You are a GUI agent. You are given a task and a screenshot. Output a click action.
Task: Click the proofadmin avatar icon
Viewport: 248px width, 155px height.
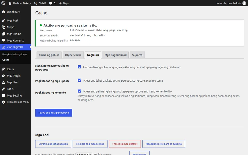click(x=244, y=3)
